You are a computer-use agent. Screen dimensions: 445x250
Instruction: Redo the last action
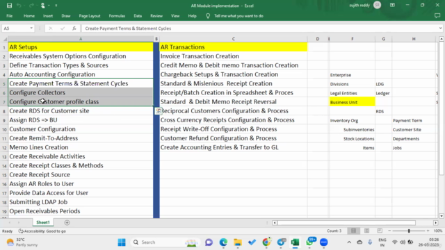pos(31,6)
